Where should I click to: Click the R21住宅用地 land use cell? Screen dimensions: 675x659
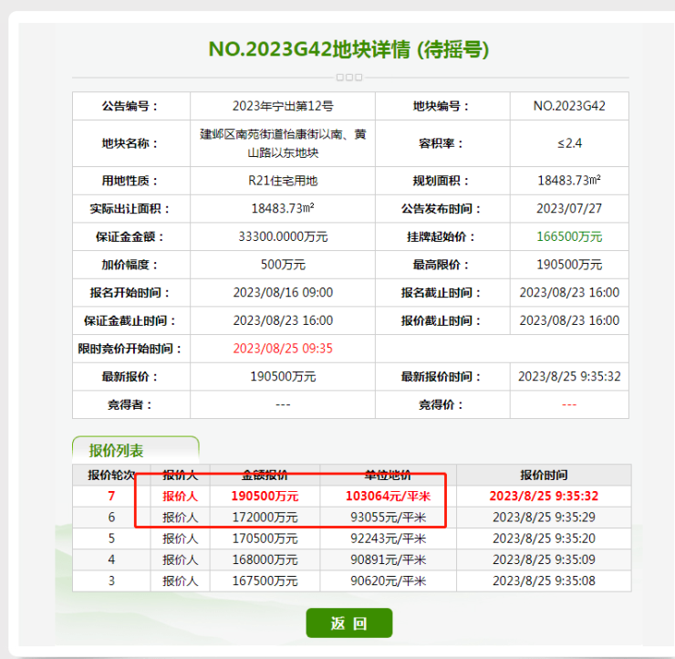pyautogui.click(x=283, y=181)
